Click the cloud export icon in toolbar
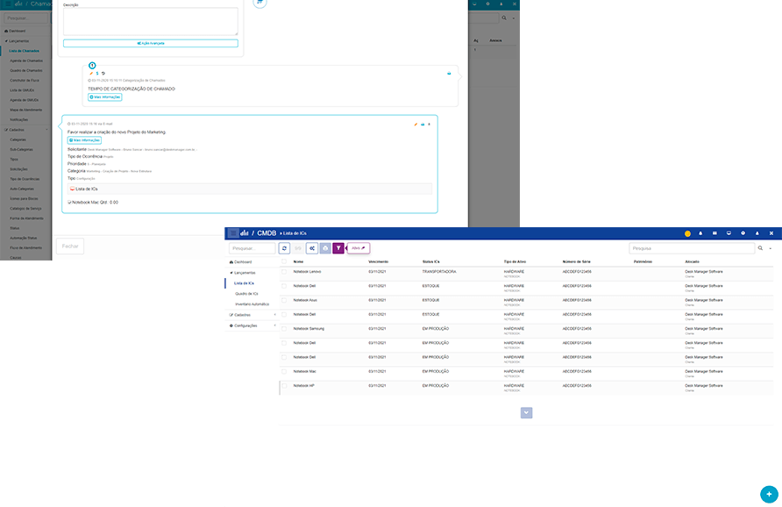This screenshot has width=782, height=507. [x=325, y=248]
